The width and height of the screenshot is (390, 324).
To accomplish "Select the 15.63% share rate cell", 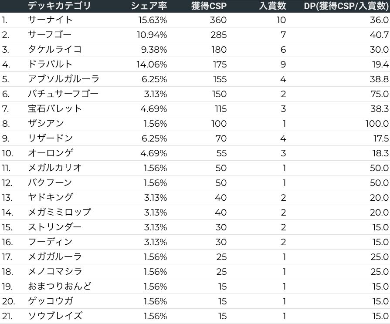I will [x=153, y=20].
